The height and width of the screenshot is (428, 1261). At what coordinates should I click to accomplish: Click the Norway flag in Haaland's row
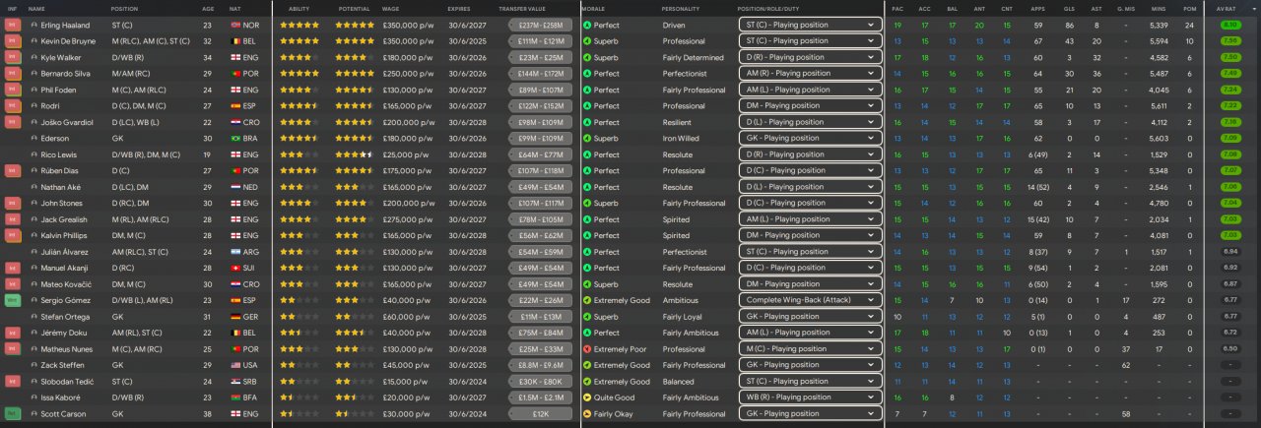coord(234,26)
